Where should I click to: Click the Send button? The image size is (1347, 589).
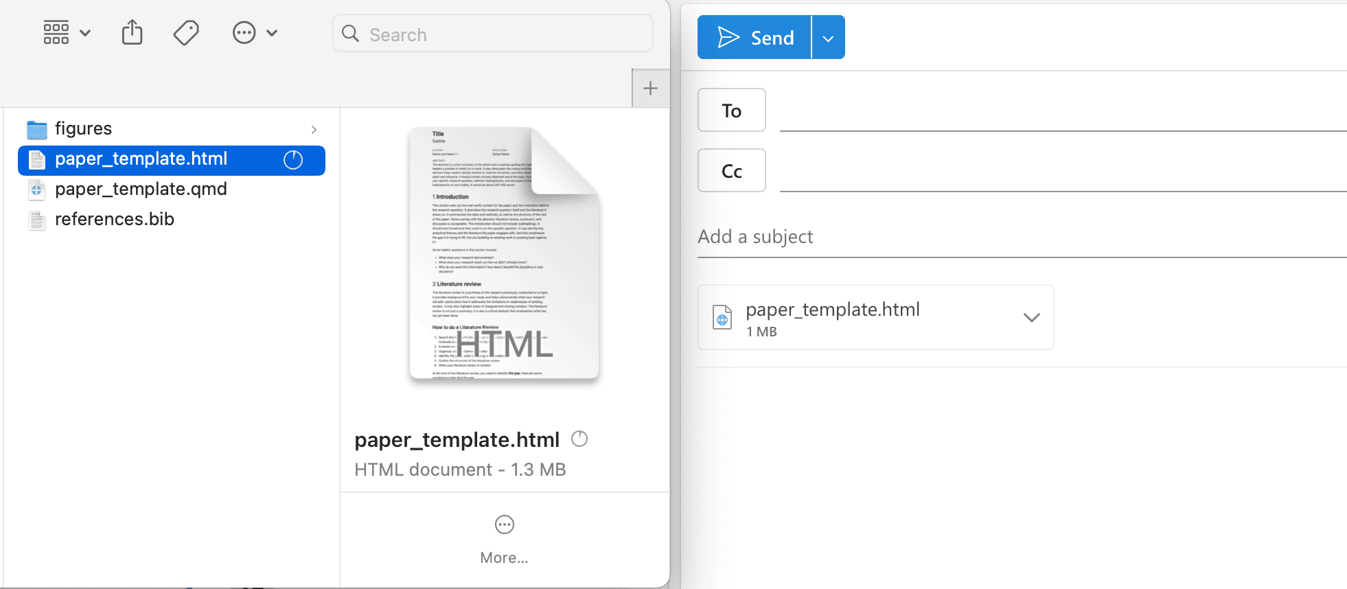pos(755,38)
